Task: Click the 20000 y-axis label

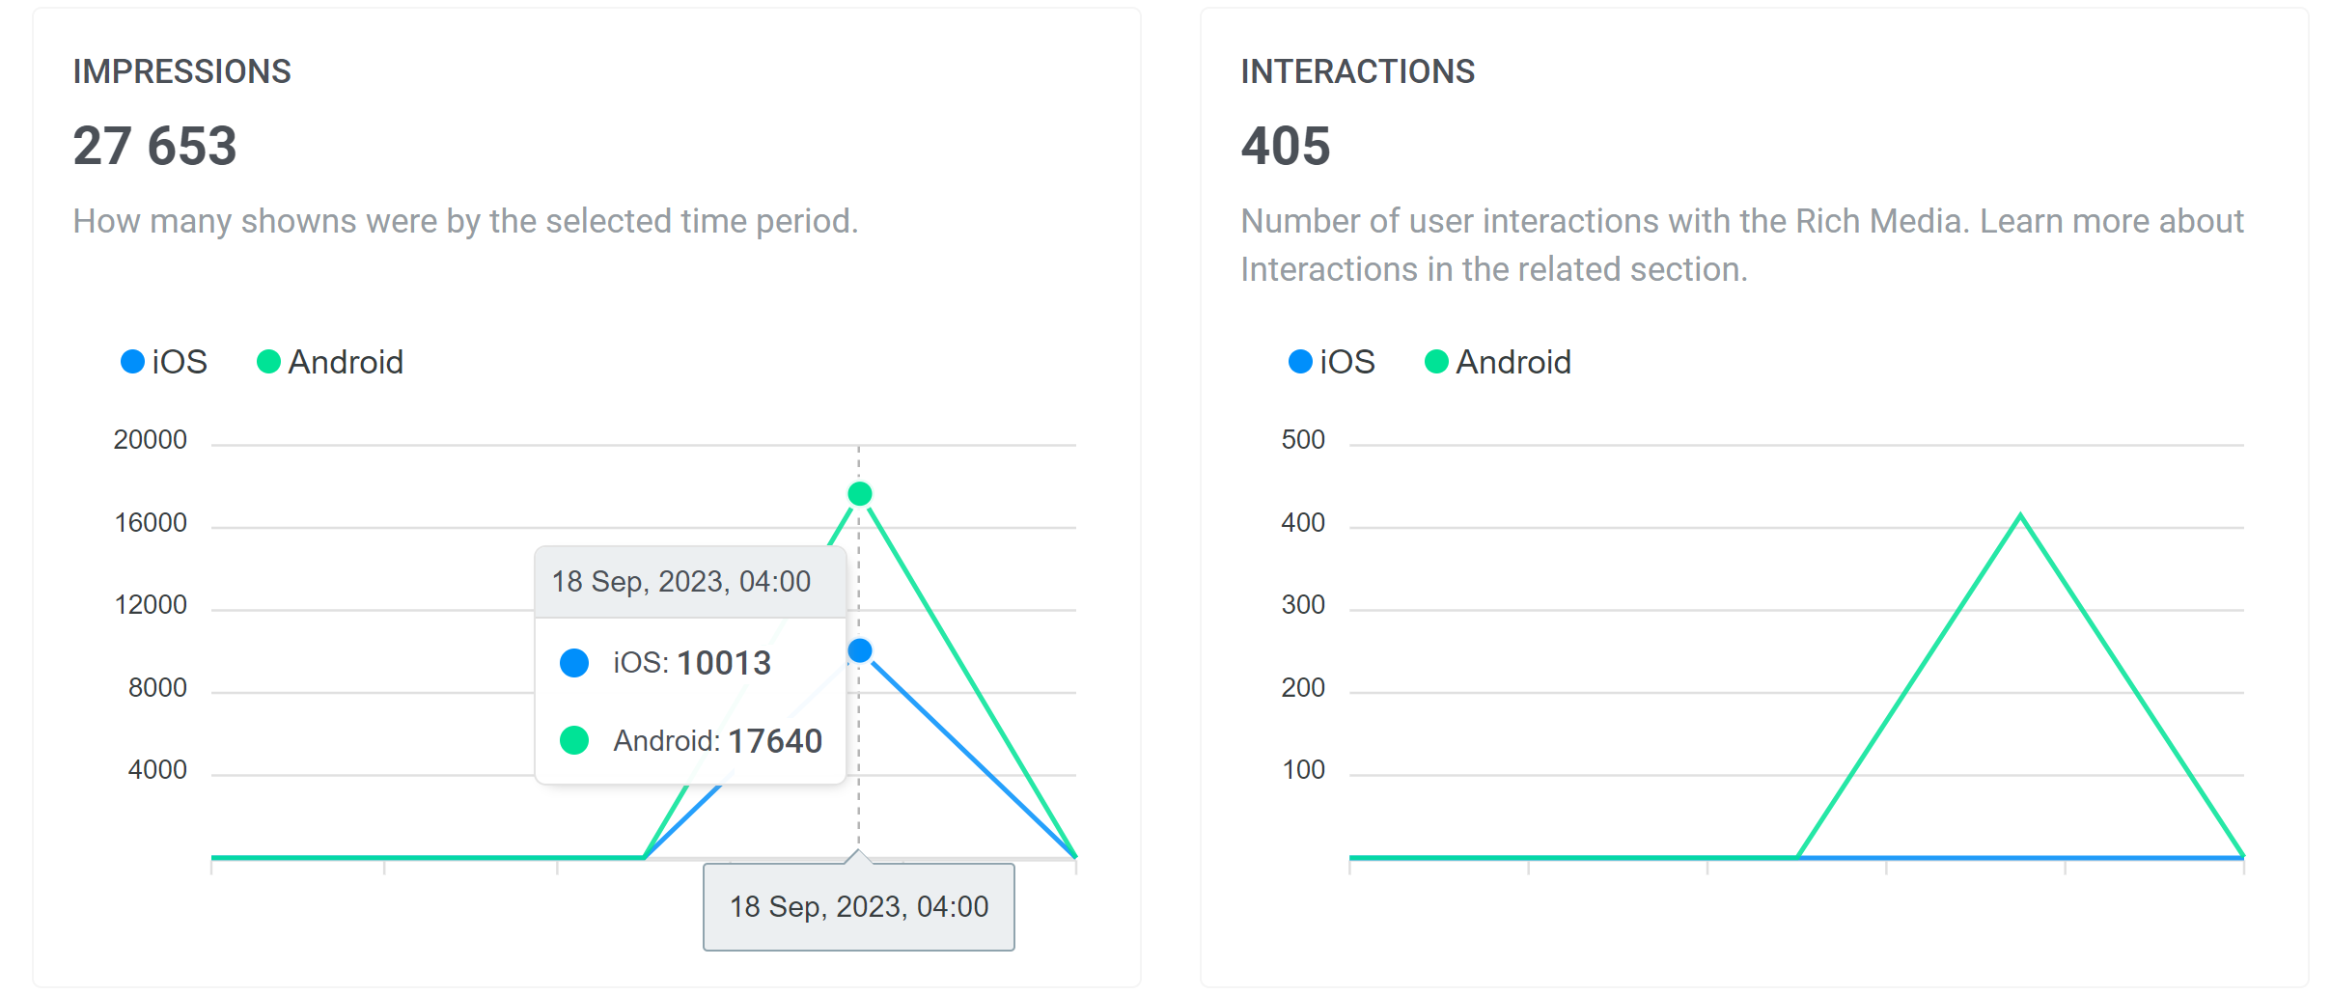Action: (x=150, y=440)
